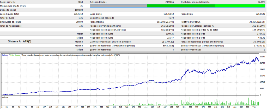Click the 19070 y-axis value
The width and height of the screenshot is (267, 109).
pyautogui.click(x=262, y=76)
